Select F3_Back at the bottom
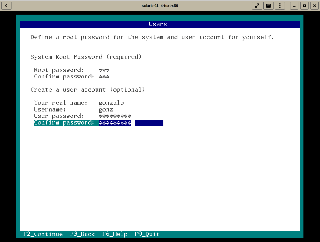Image resolution: width=320 pixels, height=242 pixels. [x=82, y=234]
